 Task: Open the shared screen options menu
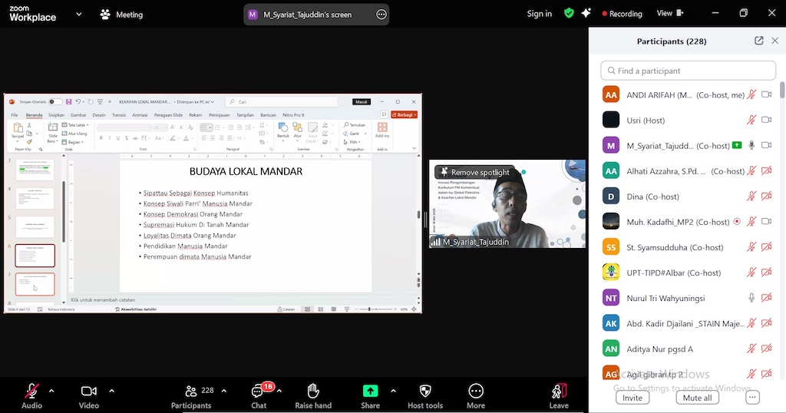coord(381,15)
